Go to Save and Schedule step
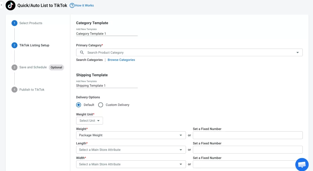The width and height of the screenshot is (313, 171). (33, 67)
